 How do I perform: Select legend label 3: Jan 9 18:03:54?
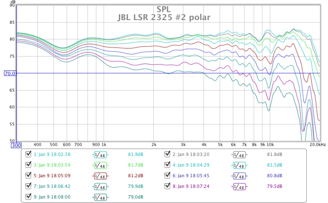(52, 165)
